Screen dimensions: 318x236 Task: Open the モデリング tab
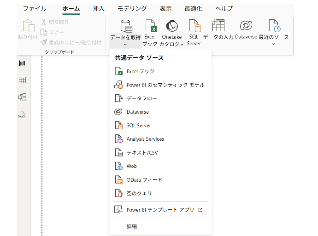point(132,8)
